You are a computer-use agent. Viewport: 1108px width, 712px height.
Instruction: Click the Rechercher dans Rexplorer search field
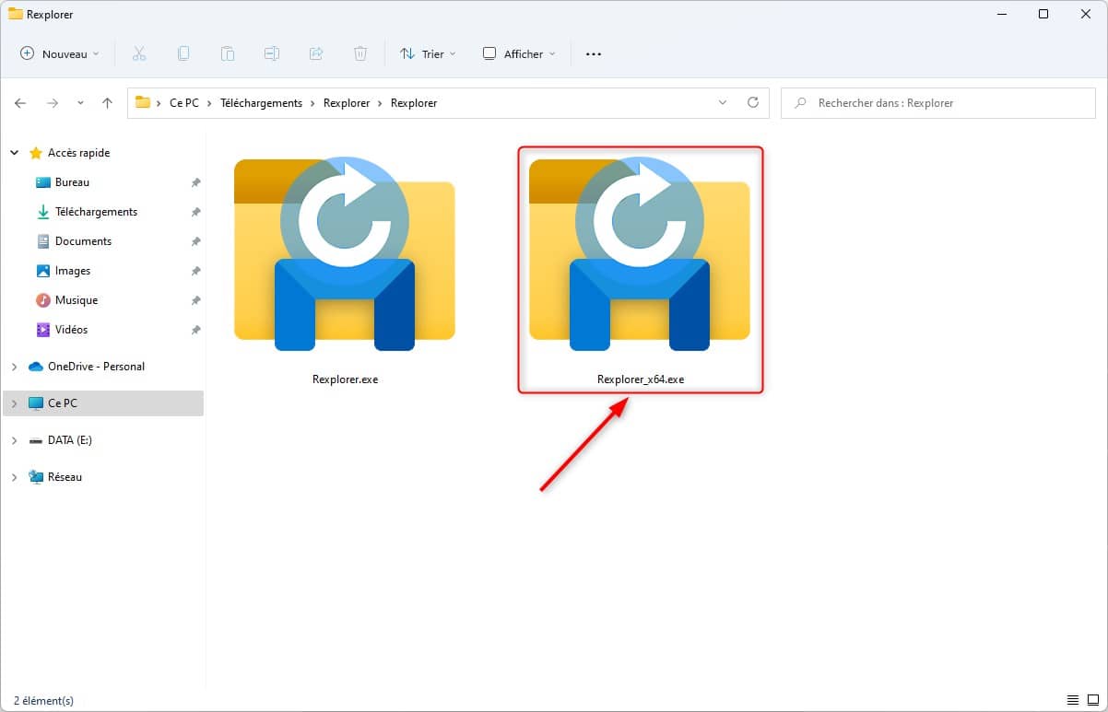(938, 103)
